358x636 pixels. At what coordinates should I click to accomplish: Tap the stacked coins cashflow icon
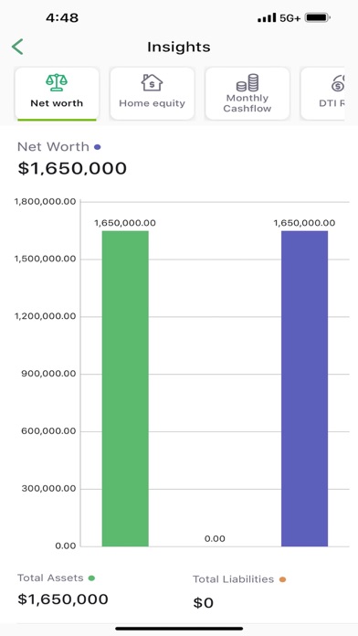point(247,82)
